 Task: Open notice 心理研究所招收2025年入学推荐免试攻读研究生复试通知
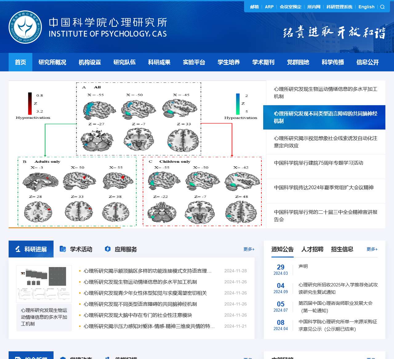tap(338, 289)
